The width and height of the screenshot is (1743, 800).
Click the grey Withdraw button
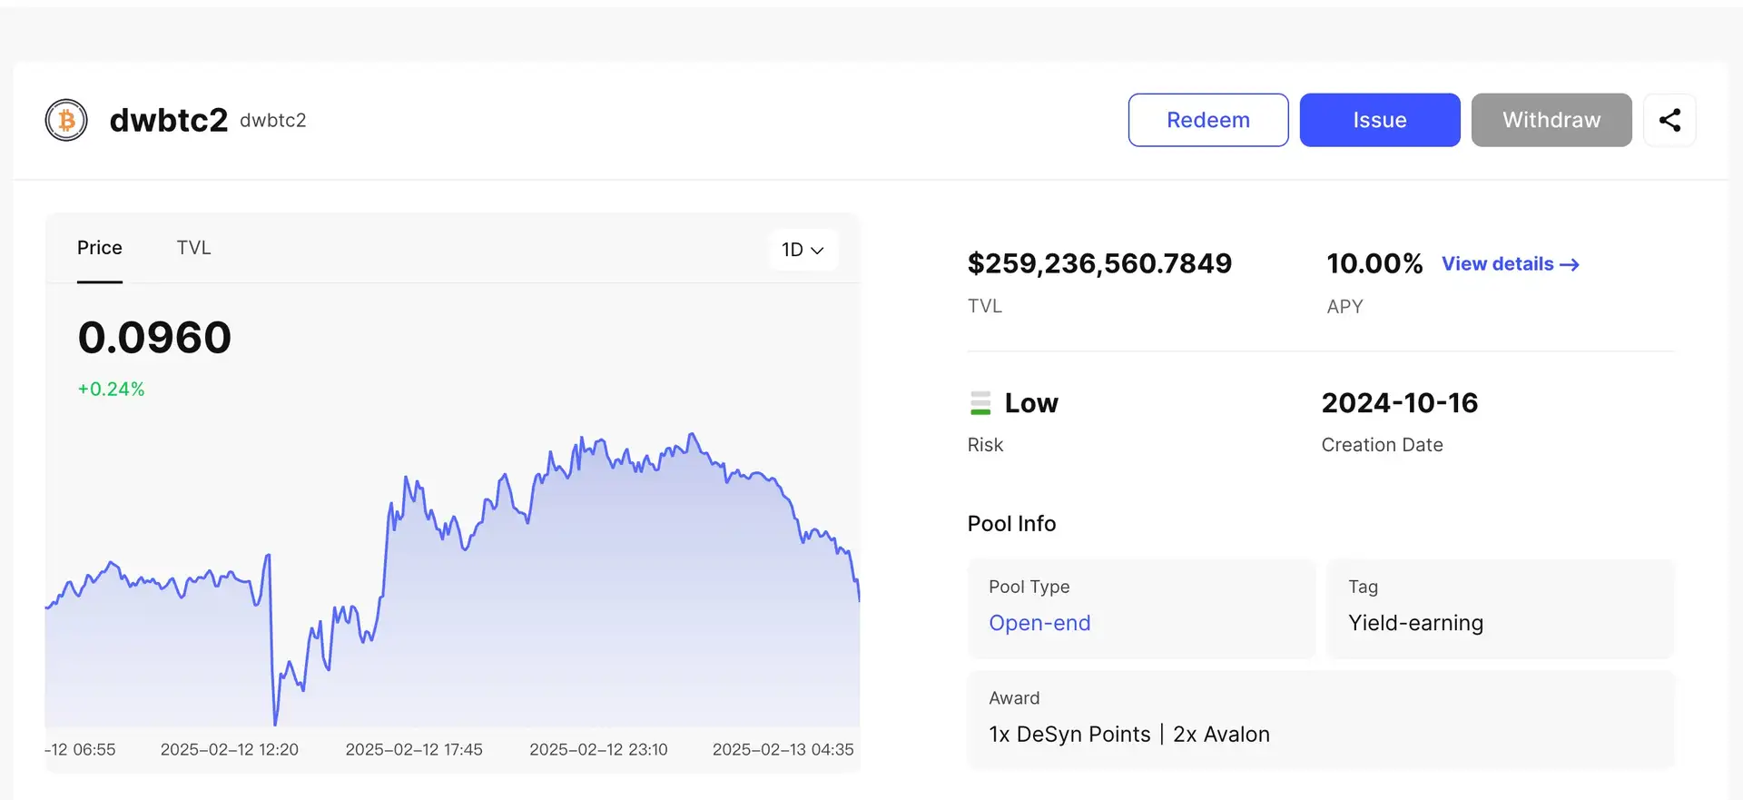(x=1551, y=120)
